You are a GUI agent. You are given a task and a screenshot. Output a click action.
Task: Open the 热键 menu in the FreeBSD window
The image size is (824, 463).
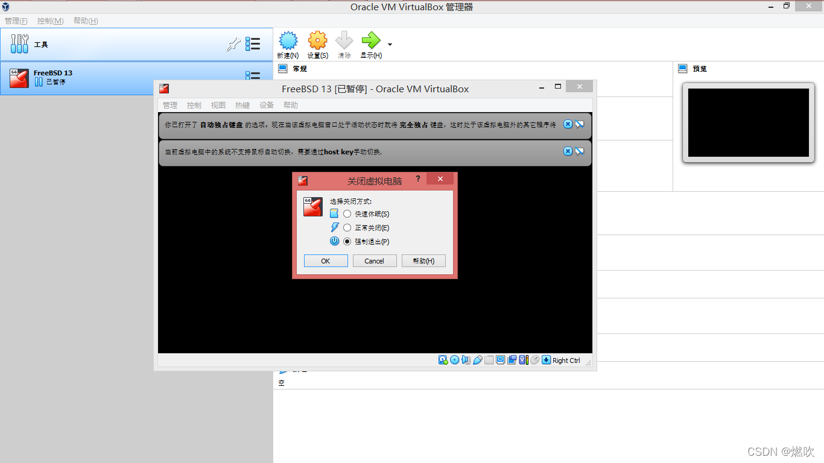click(242, 105)
